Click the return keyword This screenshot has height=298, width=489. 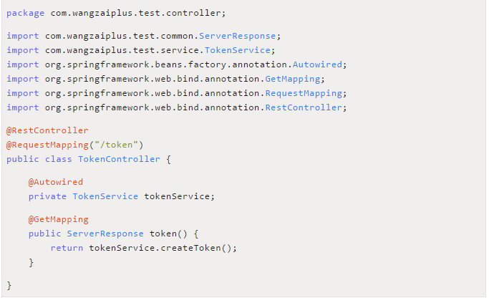coord(67,248)
